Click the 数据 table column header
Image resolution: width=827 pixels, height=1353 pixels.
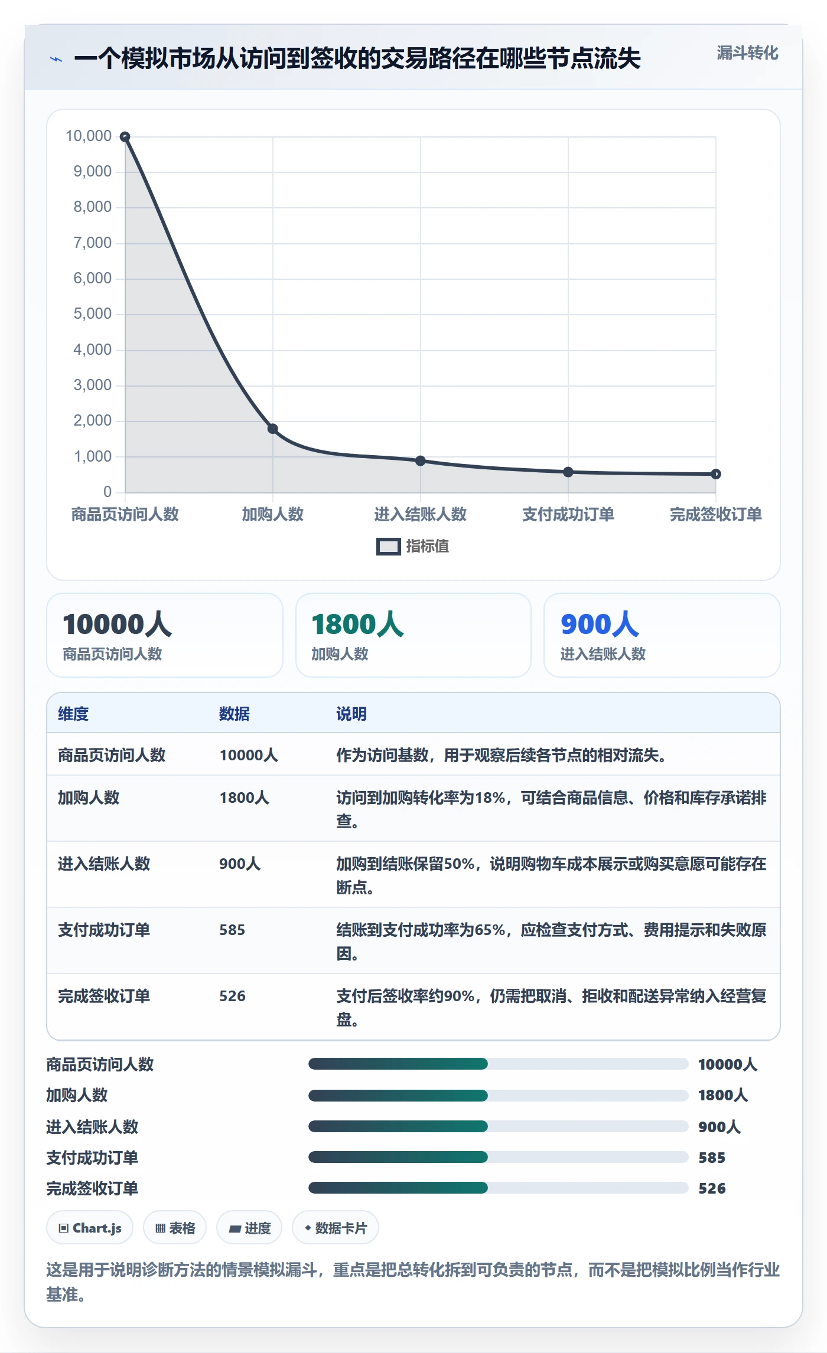[235, 714]
